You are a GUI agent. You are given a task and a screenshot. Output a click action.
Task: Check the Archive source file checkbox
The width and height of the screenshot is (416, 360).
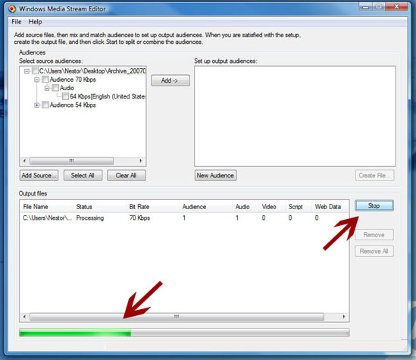click(x=35, y=71)
